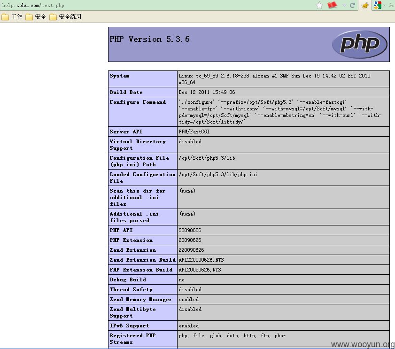Open the 安全 bookmarks folder
Image resolution: width=395 pixels, height=349 pixels.
[36, 17]
